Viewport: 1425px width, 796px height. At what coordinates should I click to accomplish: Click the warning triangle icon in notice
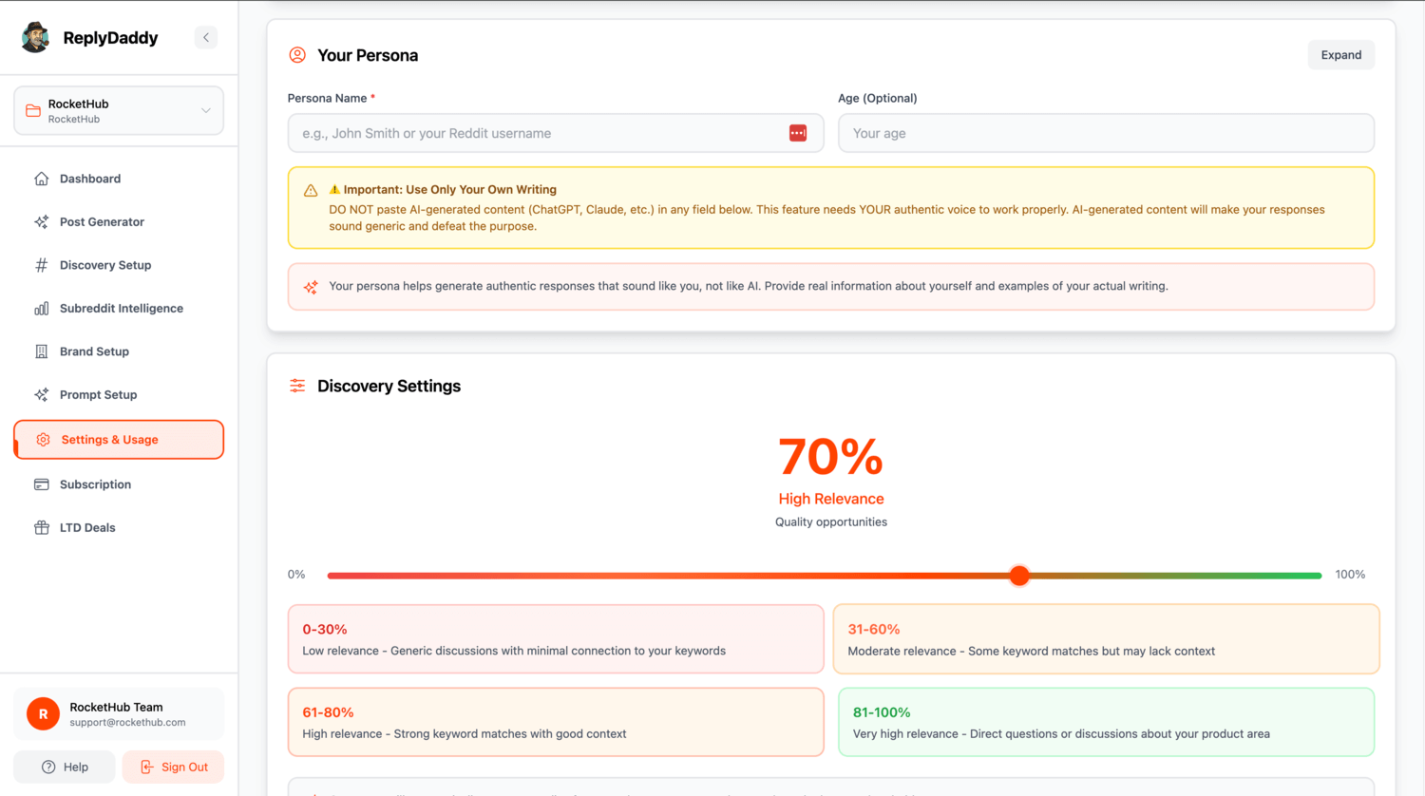click(x=311, y=190)
